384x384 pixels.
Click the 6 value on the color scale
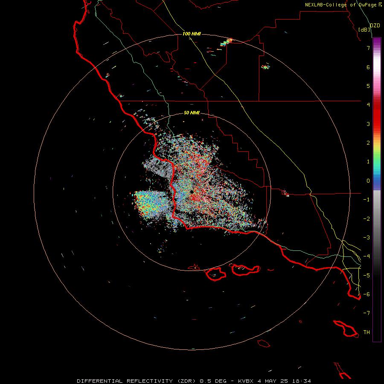[368, 67]
